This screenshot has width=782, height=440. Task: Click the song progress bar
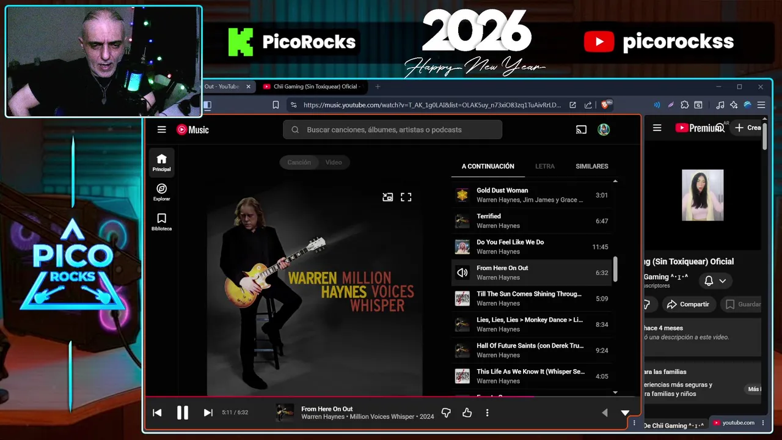393,397
